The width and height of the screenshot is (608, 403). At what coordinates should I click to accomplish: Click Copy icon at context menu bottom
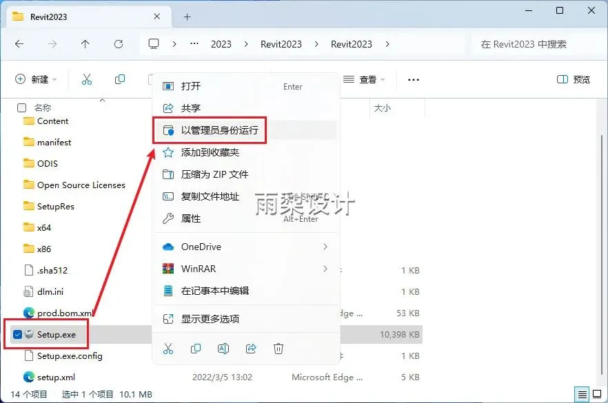(196, 349)
